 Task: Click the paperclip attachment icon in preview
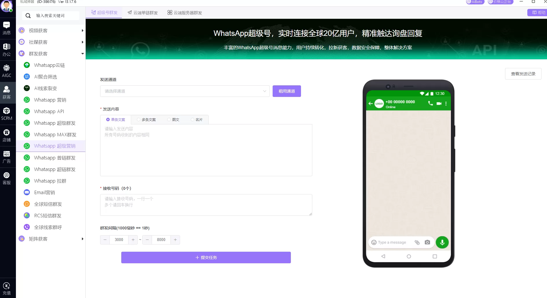(417, 242)
